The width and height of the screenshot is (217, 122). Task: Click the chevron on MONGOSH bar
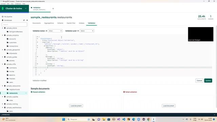click(x=214, y=115)
